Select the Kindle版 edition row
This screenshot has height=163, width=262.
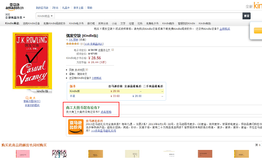point(116,91)
